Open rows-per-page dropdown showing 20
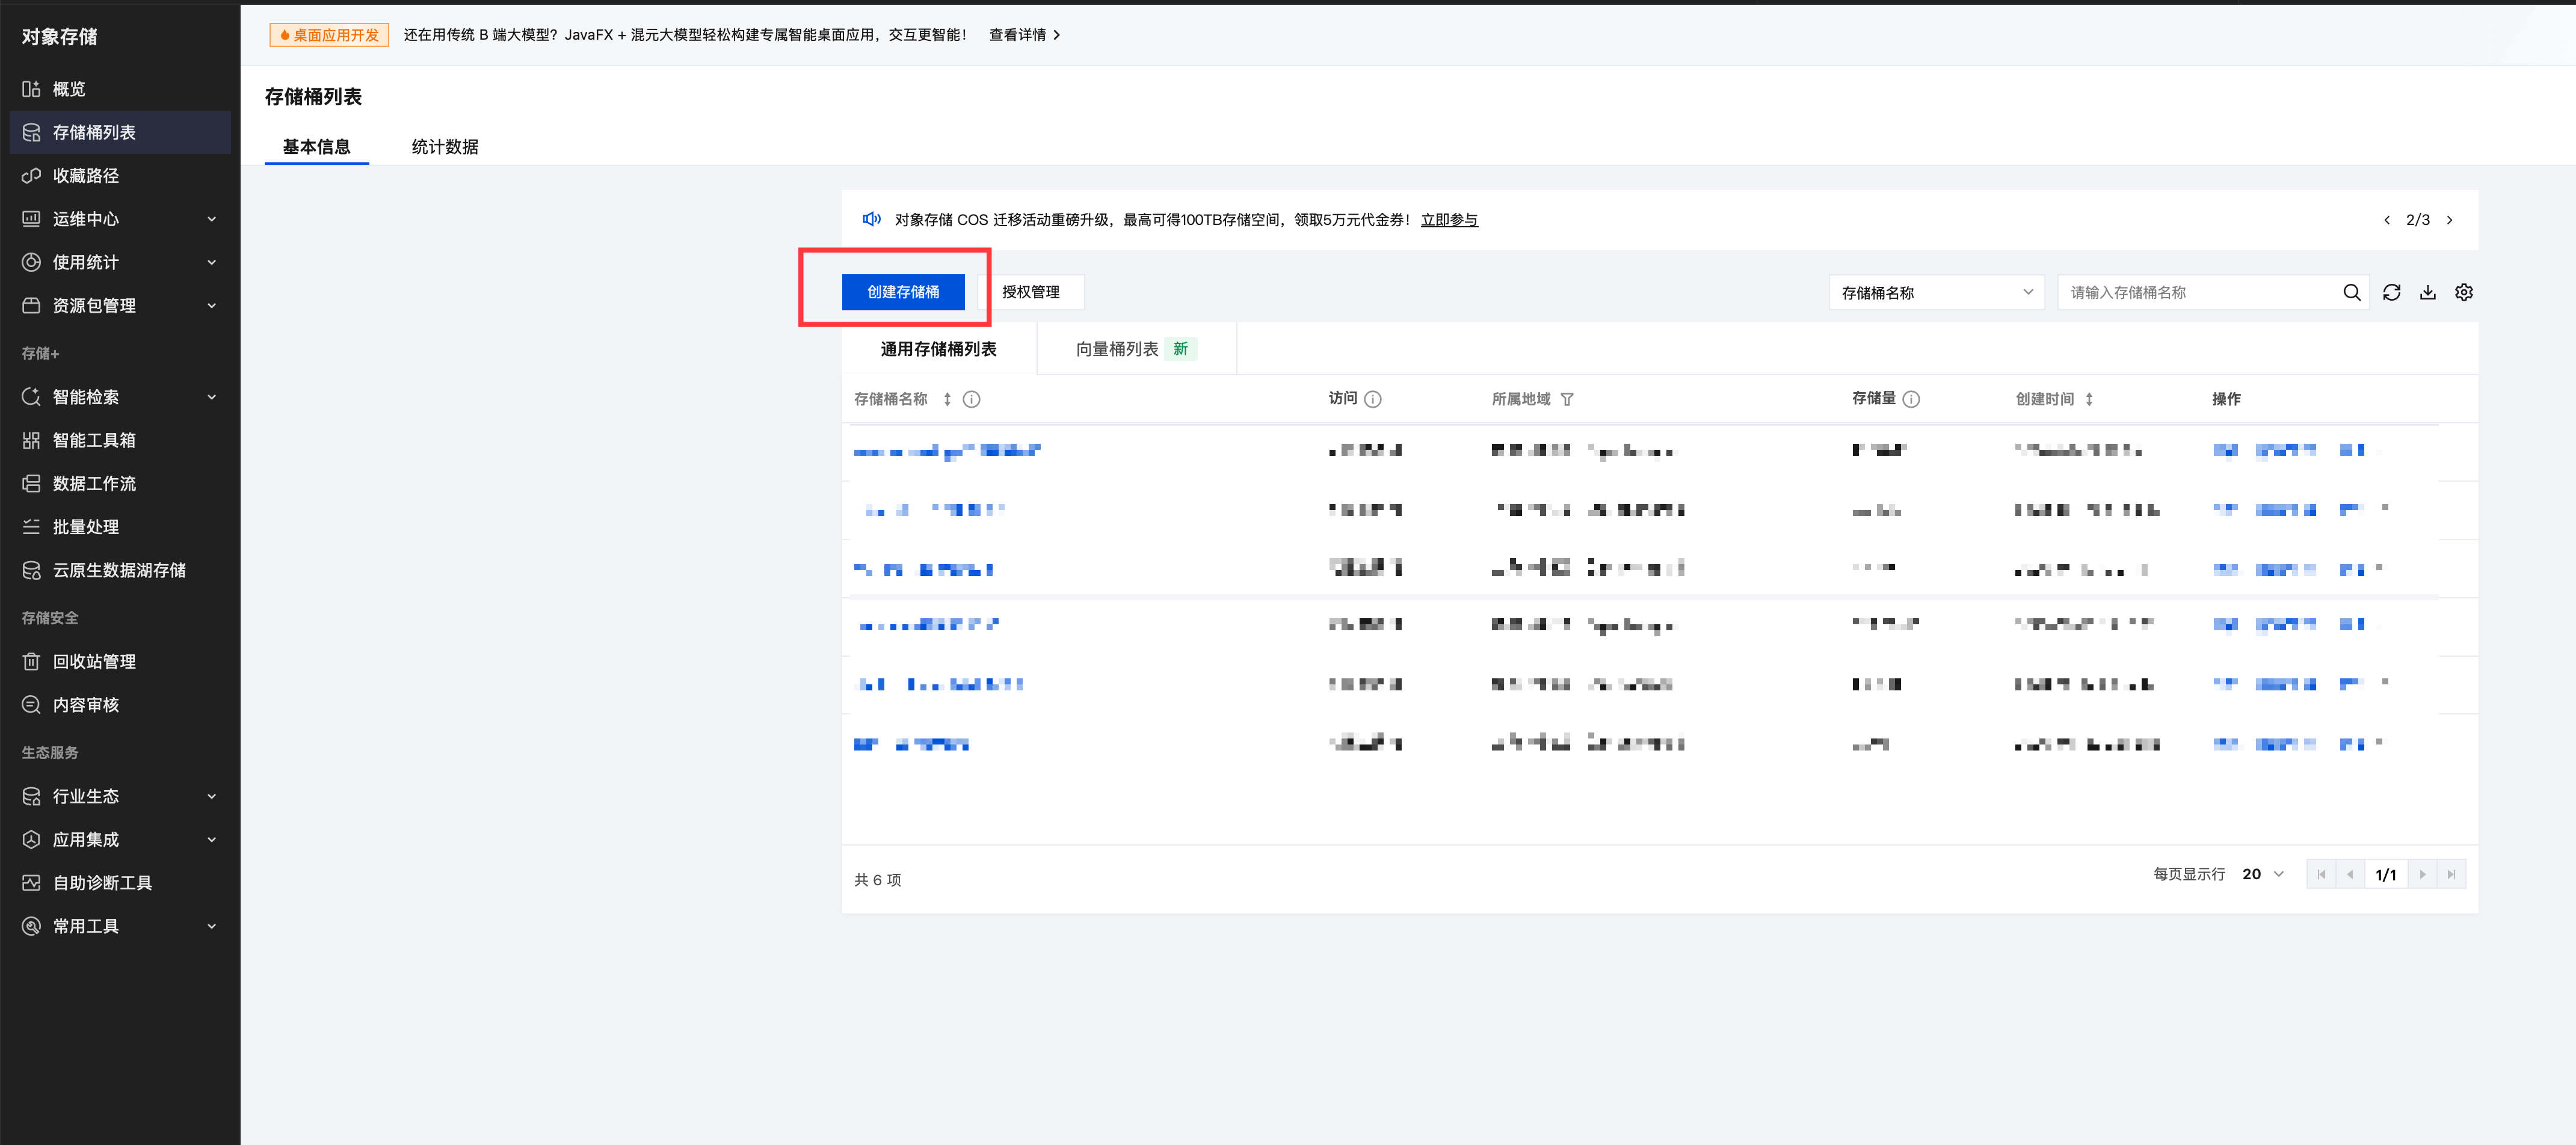Image resolution: width=2576 pixels, height=1145 pixels. click(2262, 874)
